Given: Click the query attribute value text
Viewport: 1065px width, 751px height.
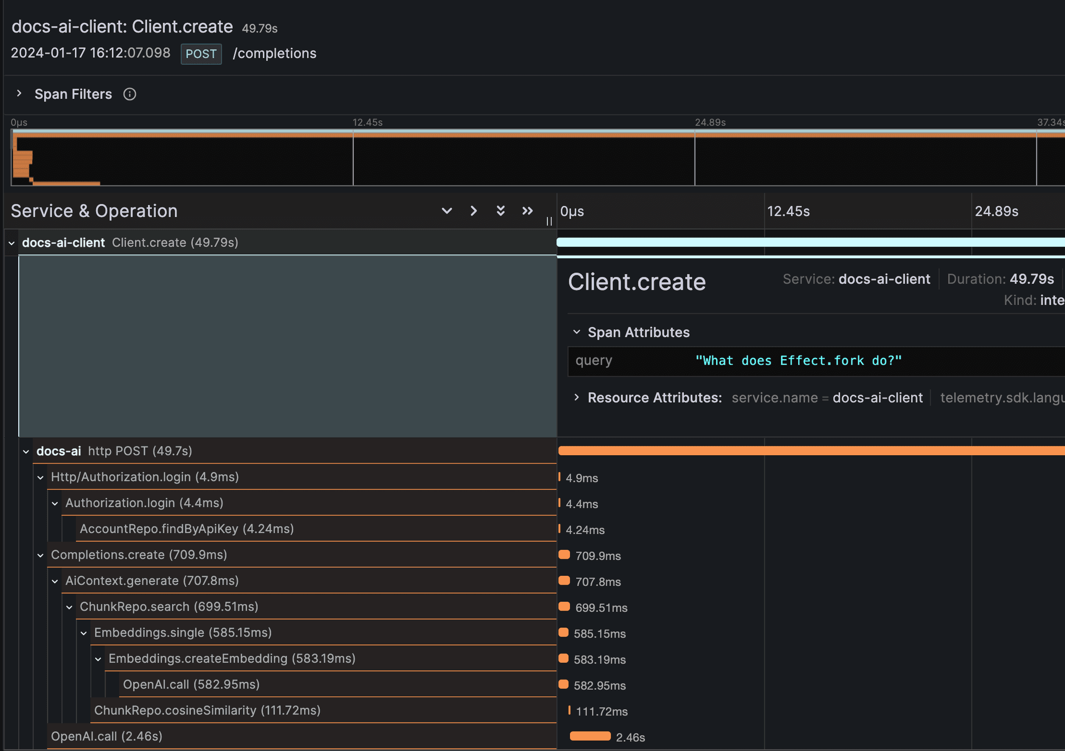Looking at the screenshot, I should pos(798,361).
